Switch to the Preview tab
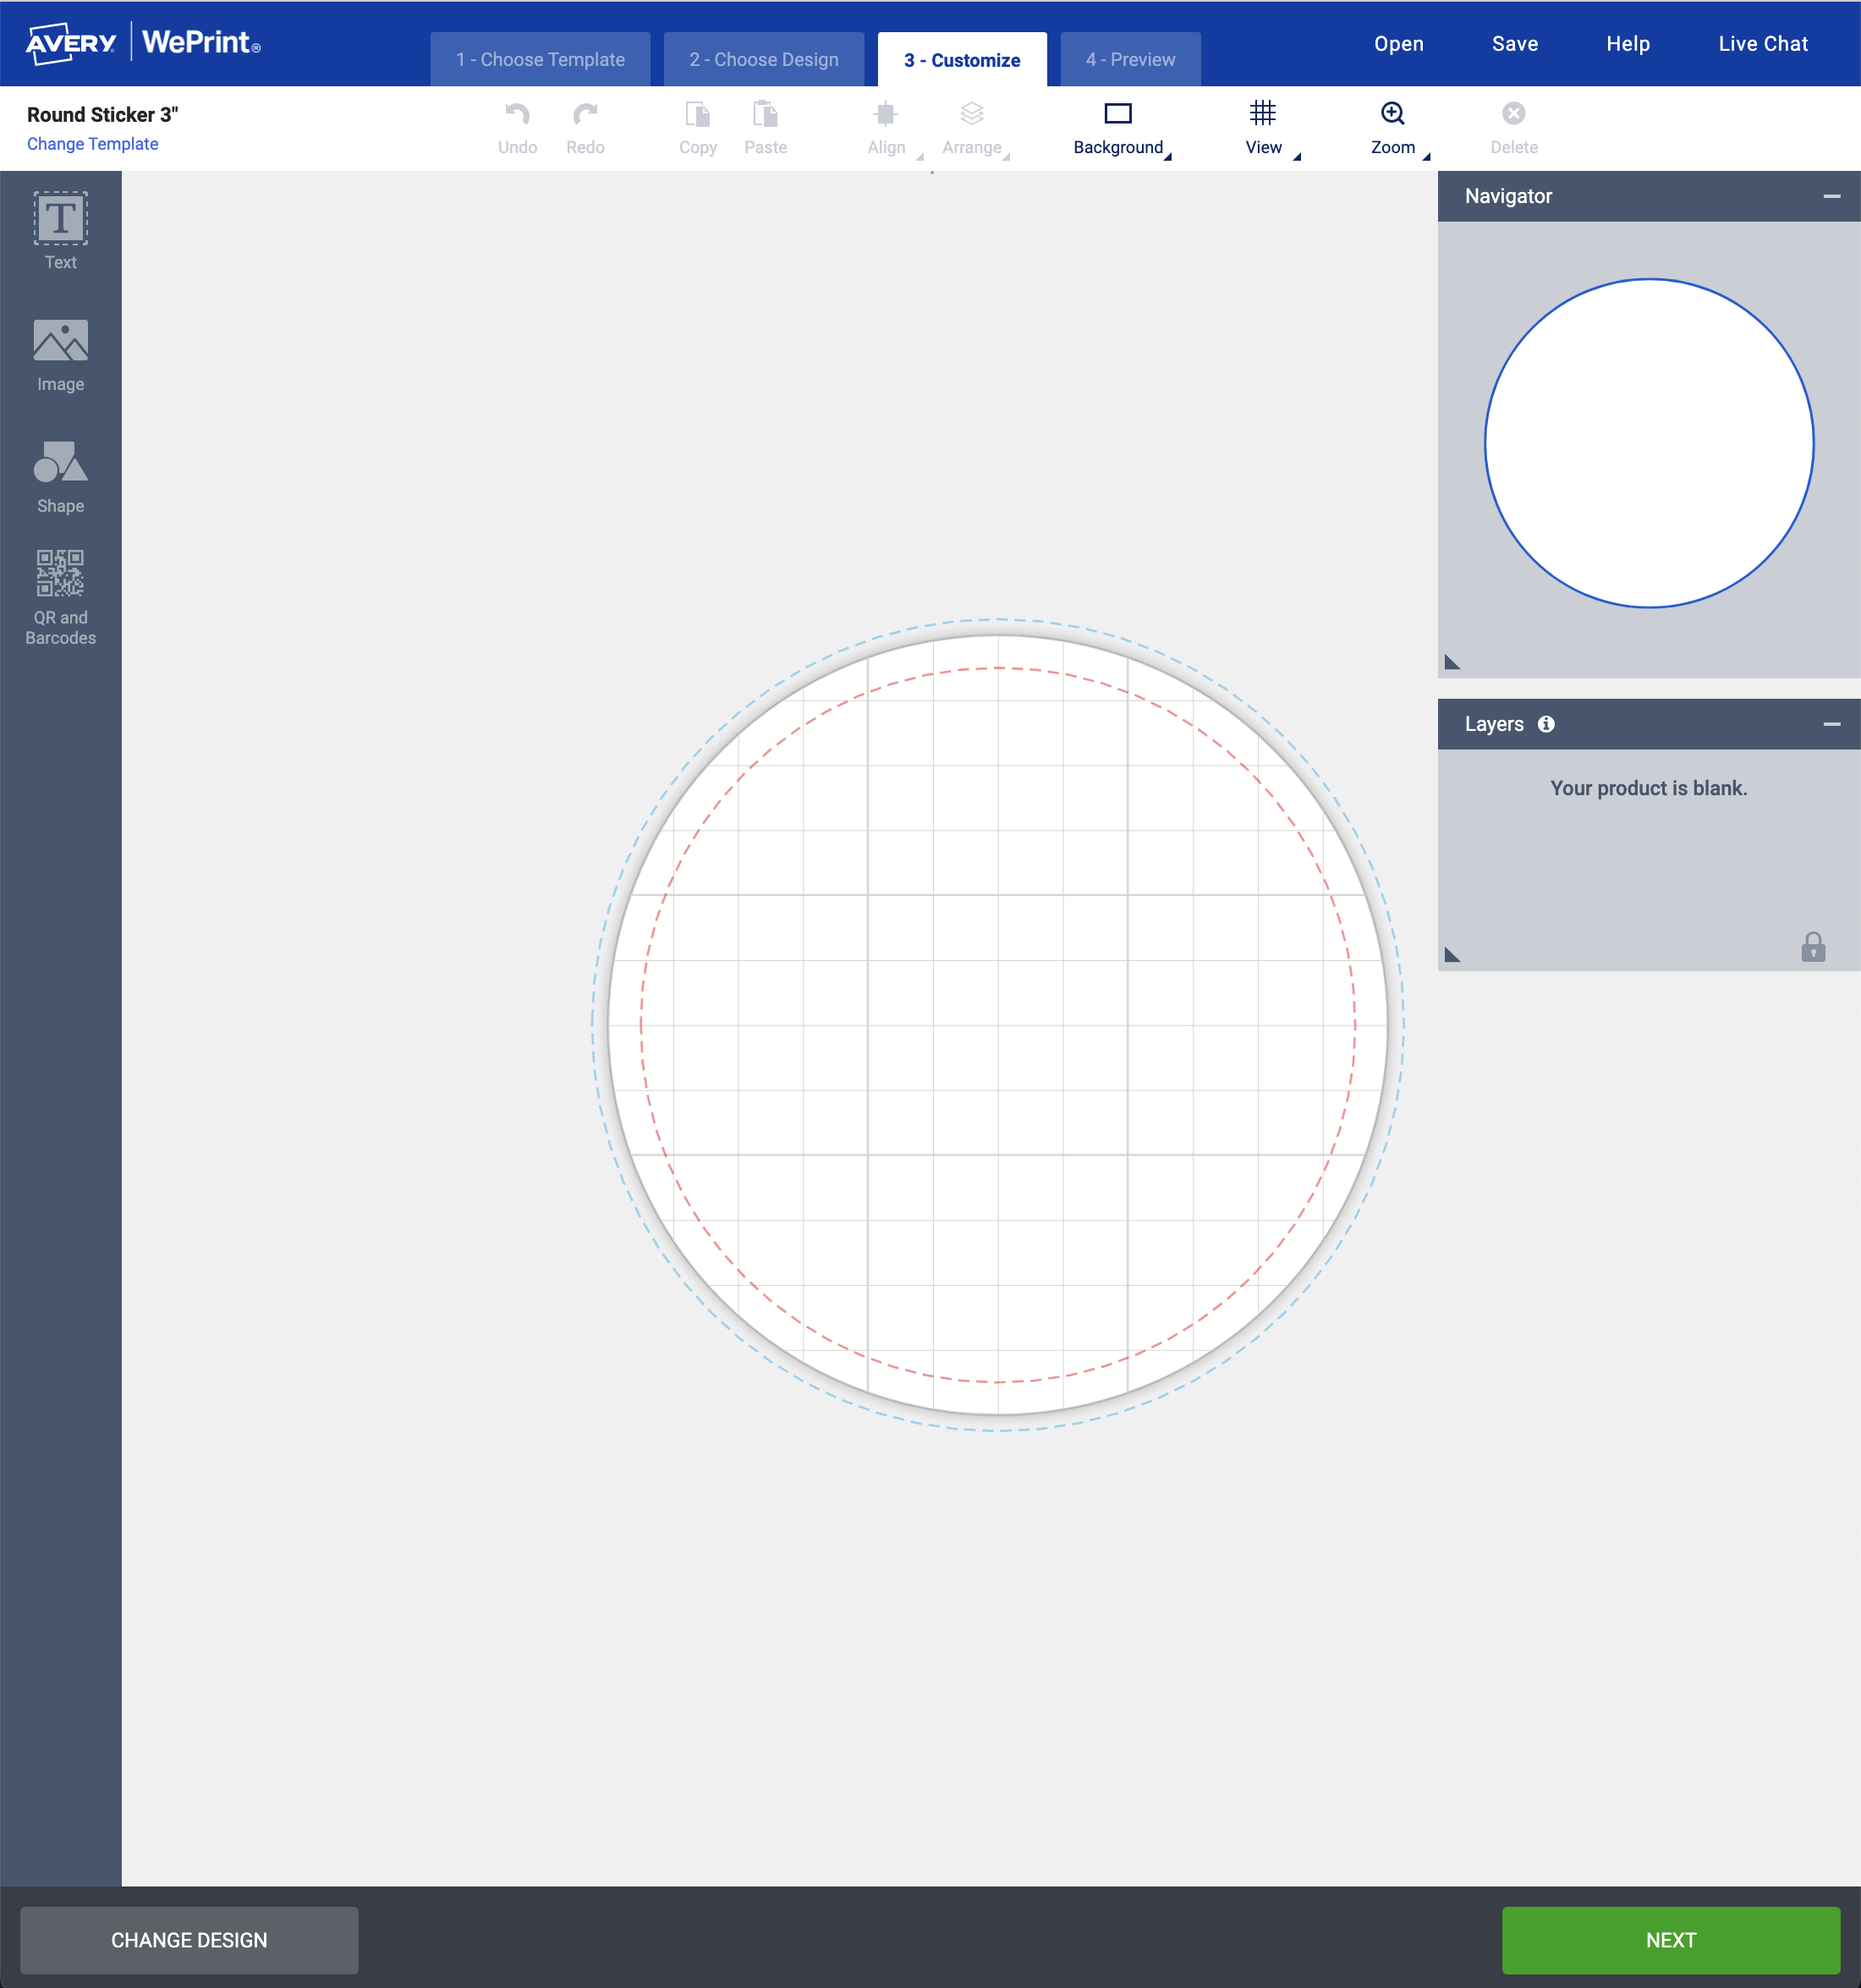Viewport: 1861px width, 1988px height. coord(1130,59)
